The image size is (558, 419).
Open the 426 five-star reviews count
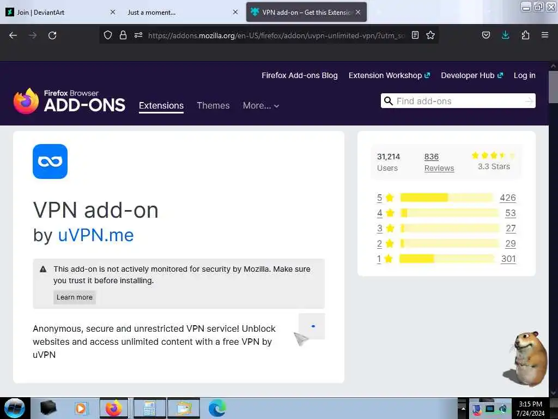(508, 197)
